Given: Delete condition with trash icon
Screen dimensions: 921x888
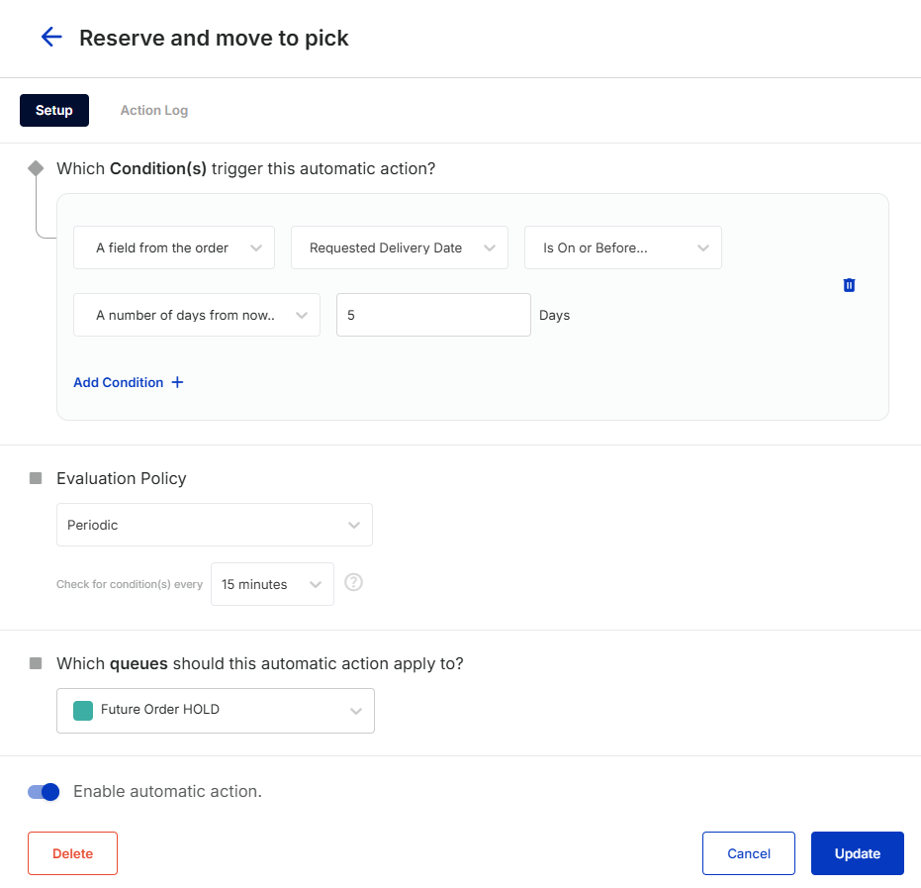Looking at the screenshot, I should pyautogui.click(x=849, y=285).
